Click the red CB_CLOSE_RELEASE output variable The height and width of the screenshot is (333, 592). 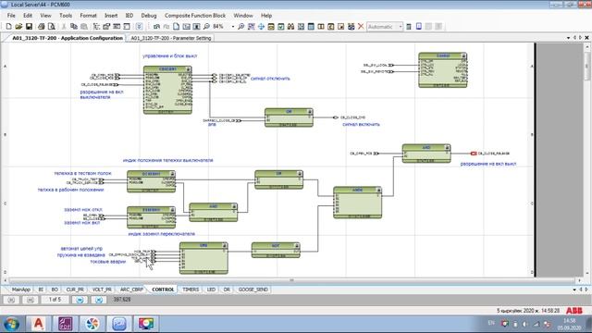click(490, 154)
